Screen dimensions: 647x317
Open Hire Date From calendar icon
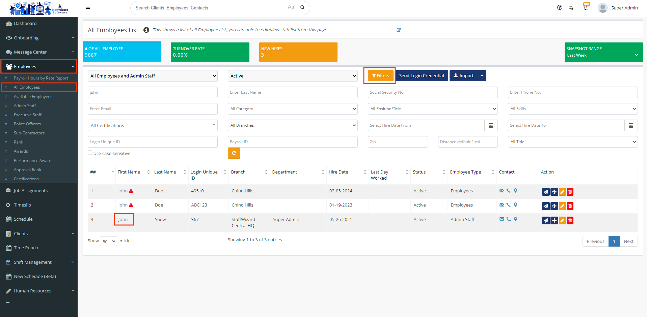(x=491, y=125)
